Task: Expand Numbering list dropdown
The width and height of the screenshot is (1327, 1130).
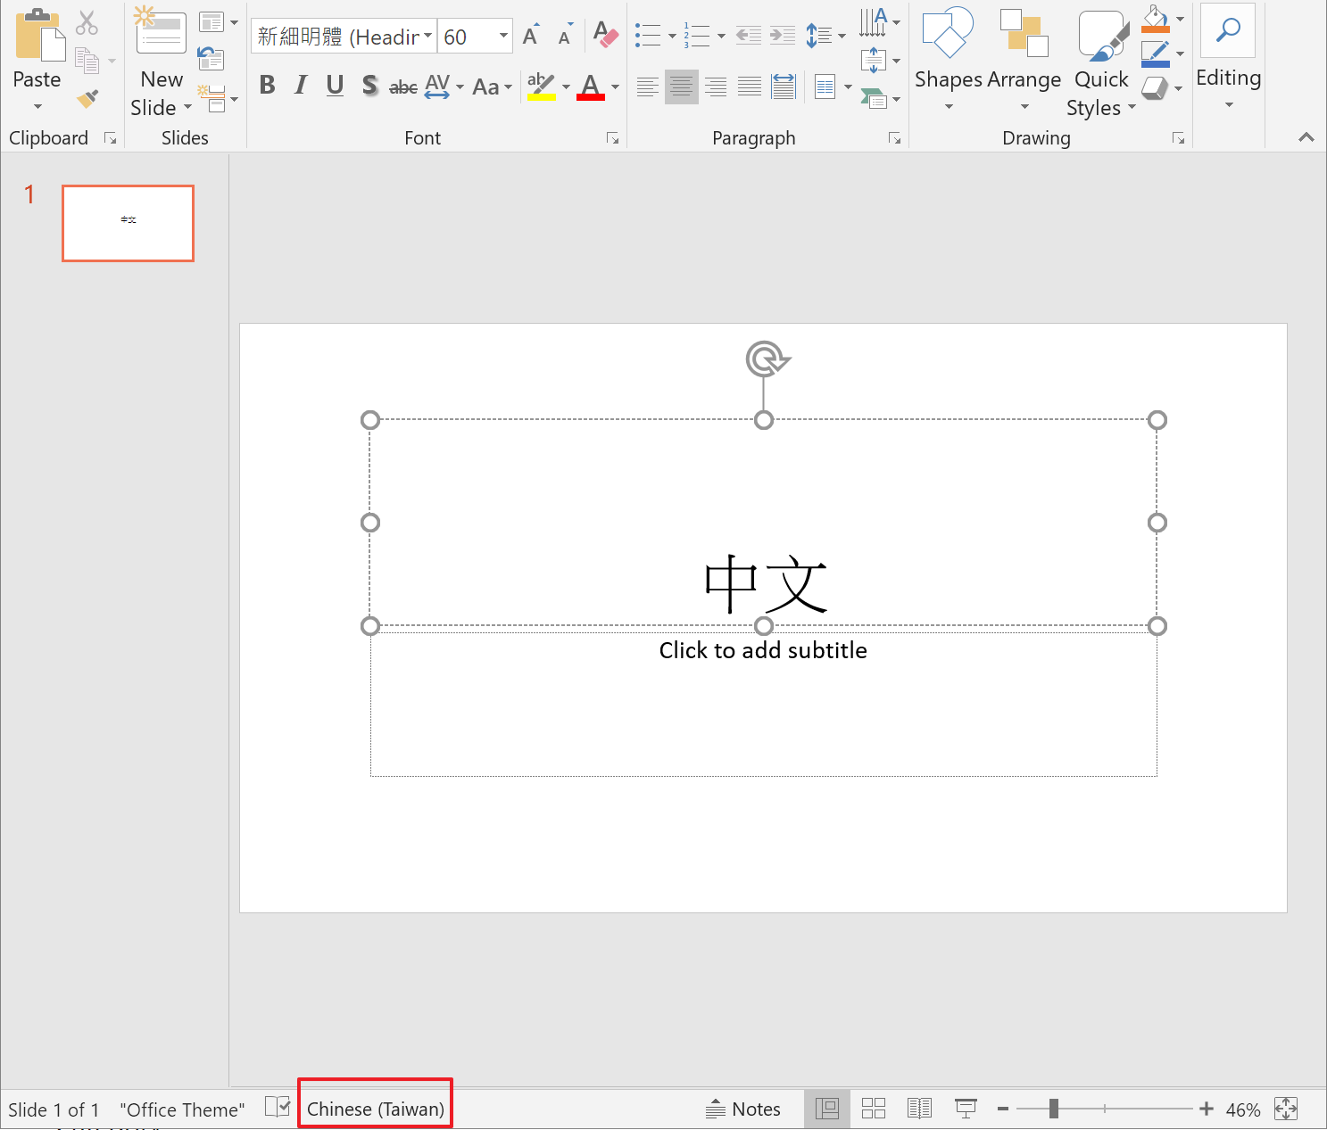Action: [x=721, y=37]
